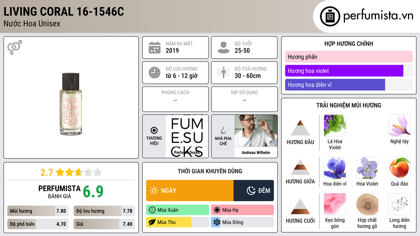Image resolution: width=420 pixels, height=236 pixels.
Task: Open the Hoa Violet note image
Action: (x=367, y=168)
